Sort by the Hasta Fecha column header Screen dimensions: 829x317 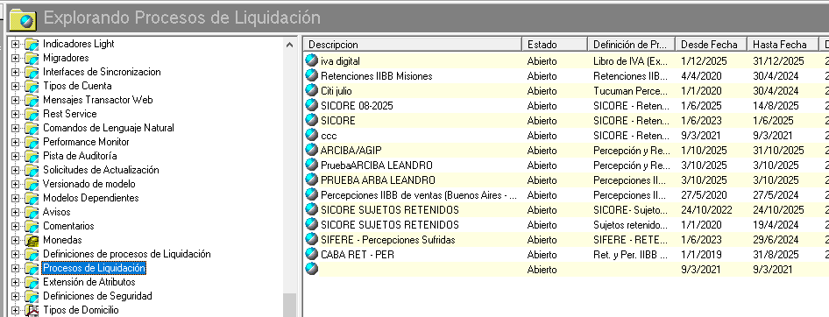[x=783, y=45]
